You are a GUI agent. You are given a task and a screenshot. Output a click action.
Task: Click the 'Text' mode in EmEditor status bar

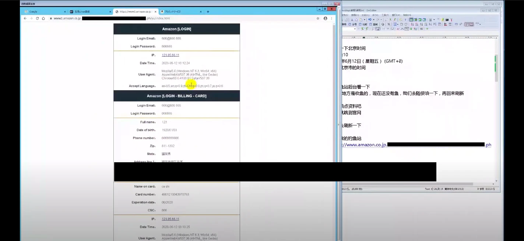point(427,189)
